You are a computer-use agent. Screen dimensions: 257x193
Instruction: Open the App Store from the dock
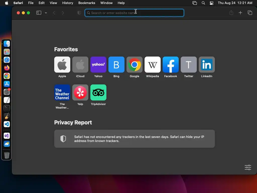pos(7,84)
